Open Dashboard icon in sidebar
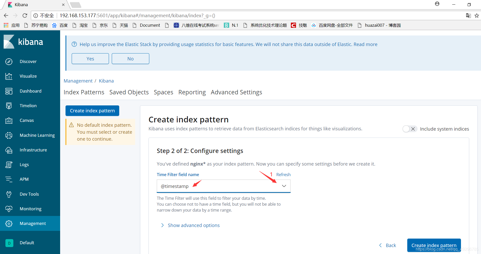 click(x=9, y=91)
